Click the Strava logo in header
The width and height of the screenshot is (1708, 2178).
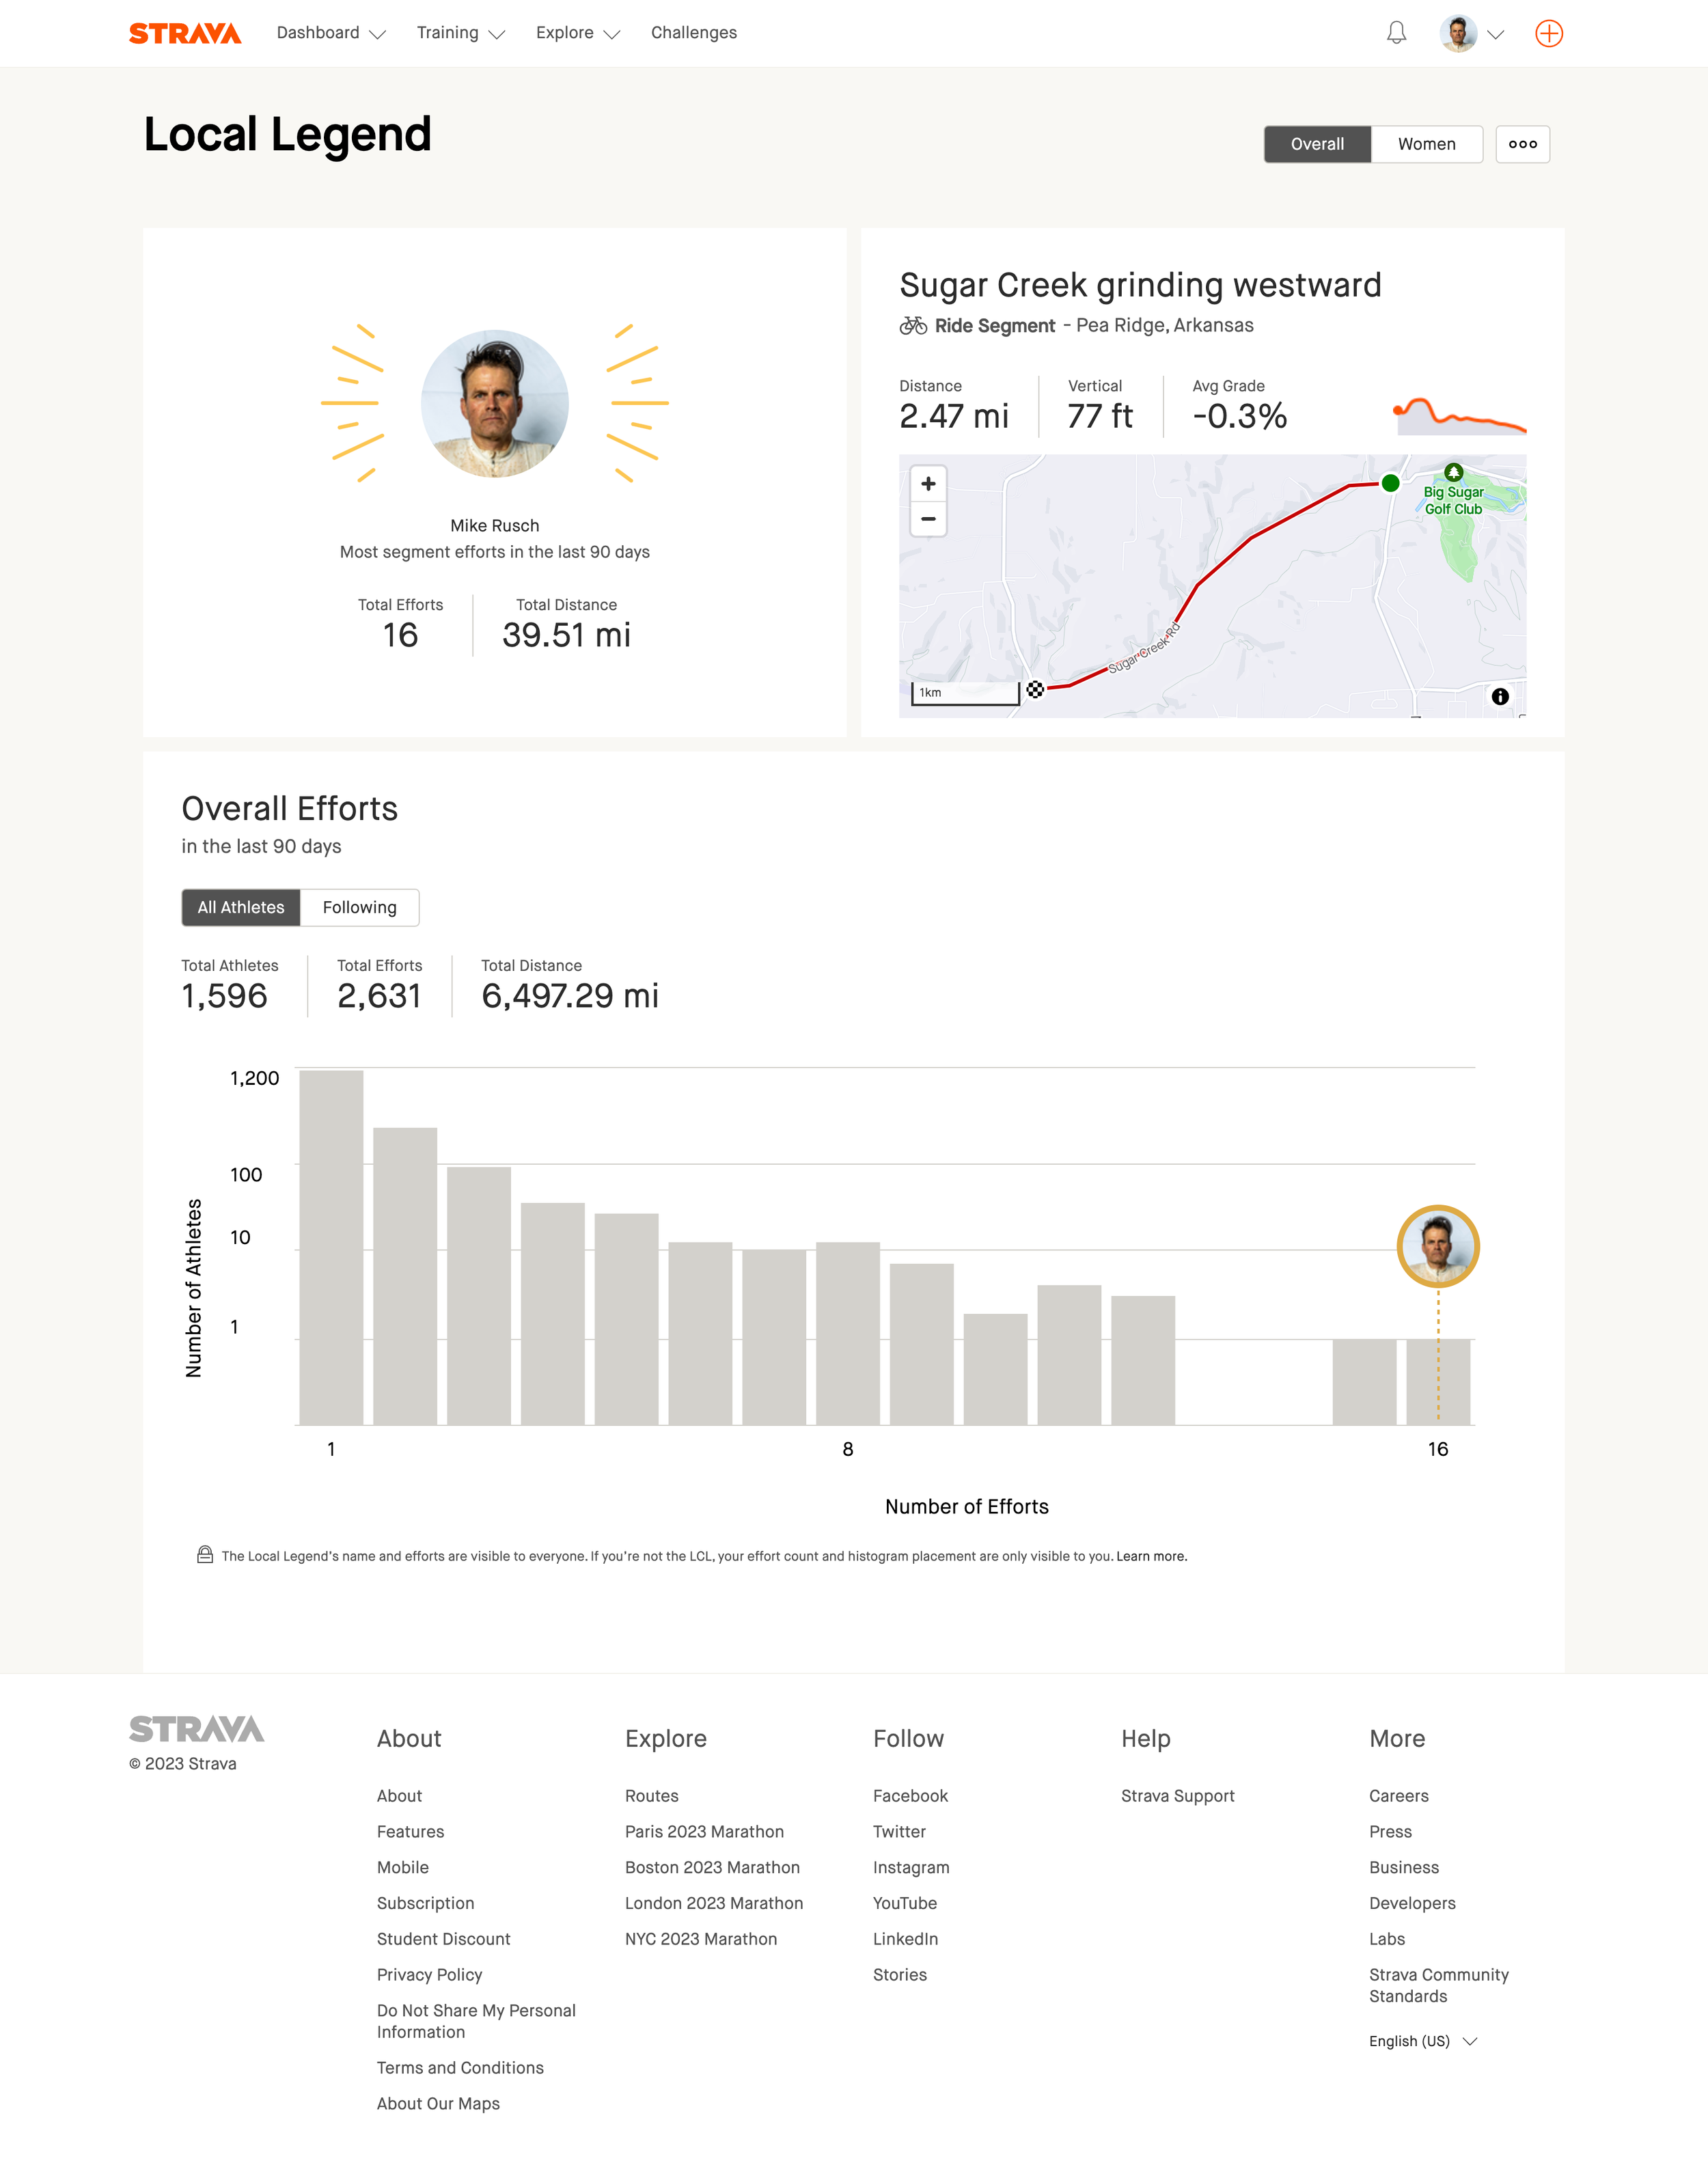185,33
